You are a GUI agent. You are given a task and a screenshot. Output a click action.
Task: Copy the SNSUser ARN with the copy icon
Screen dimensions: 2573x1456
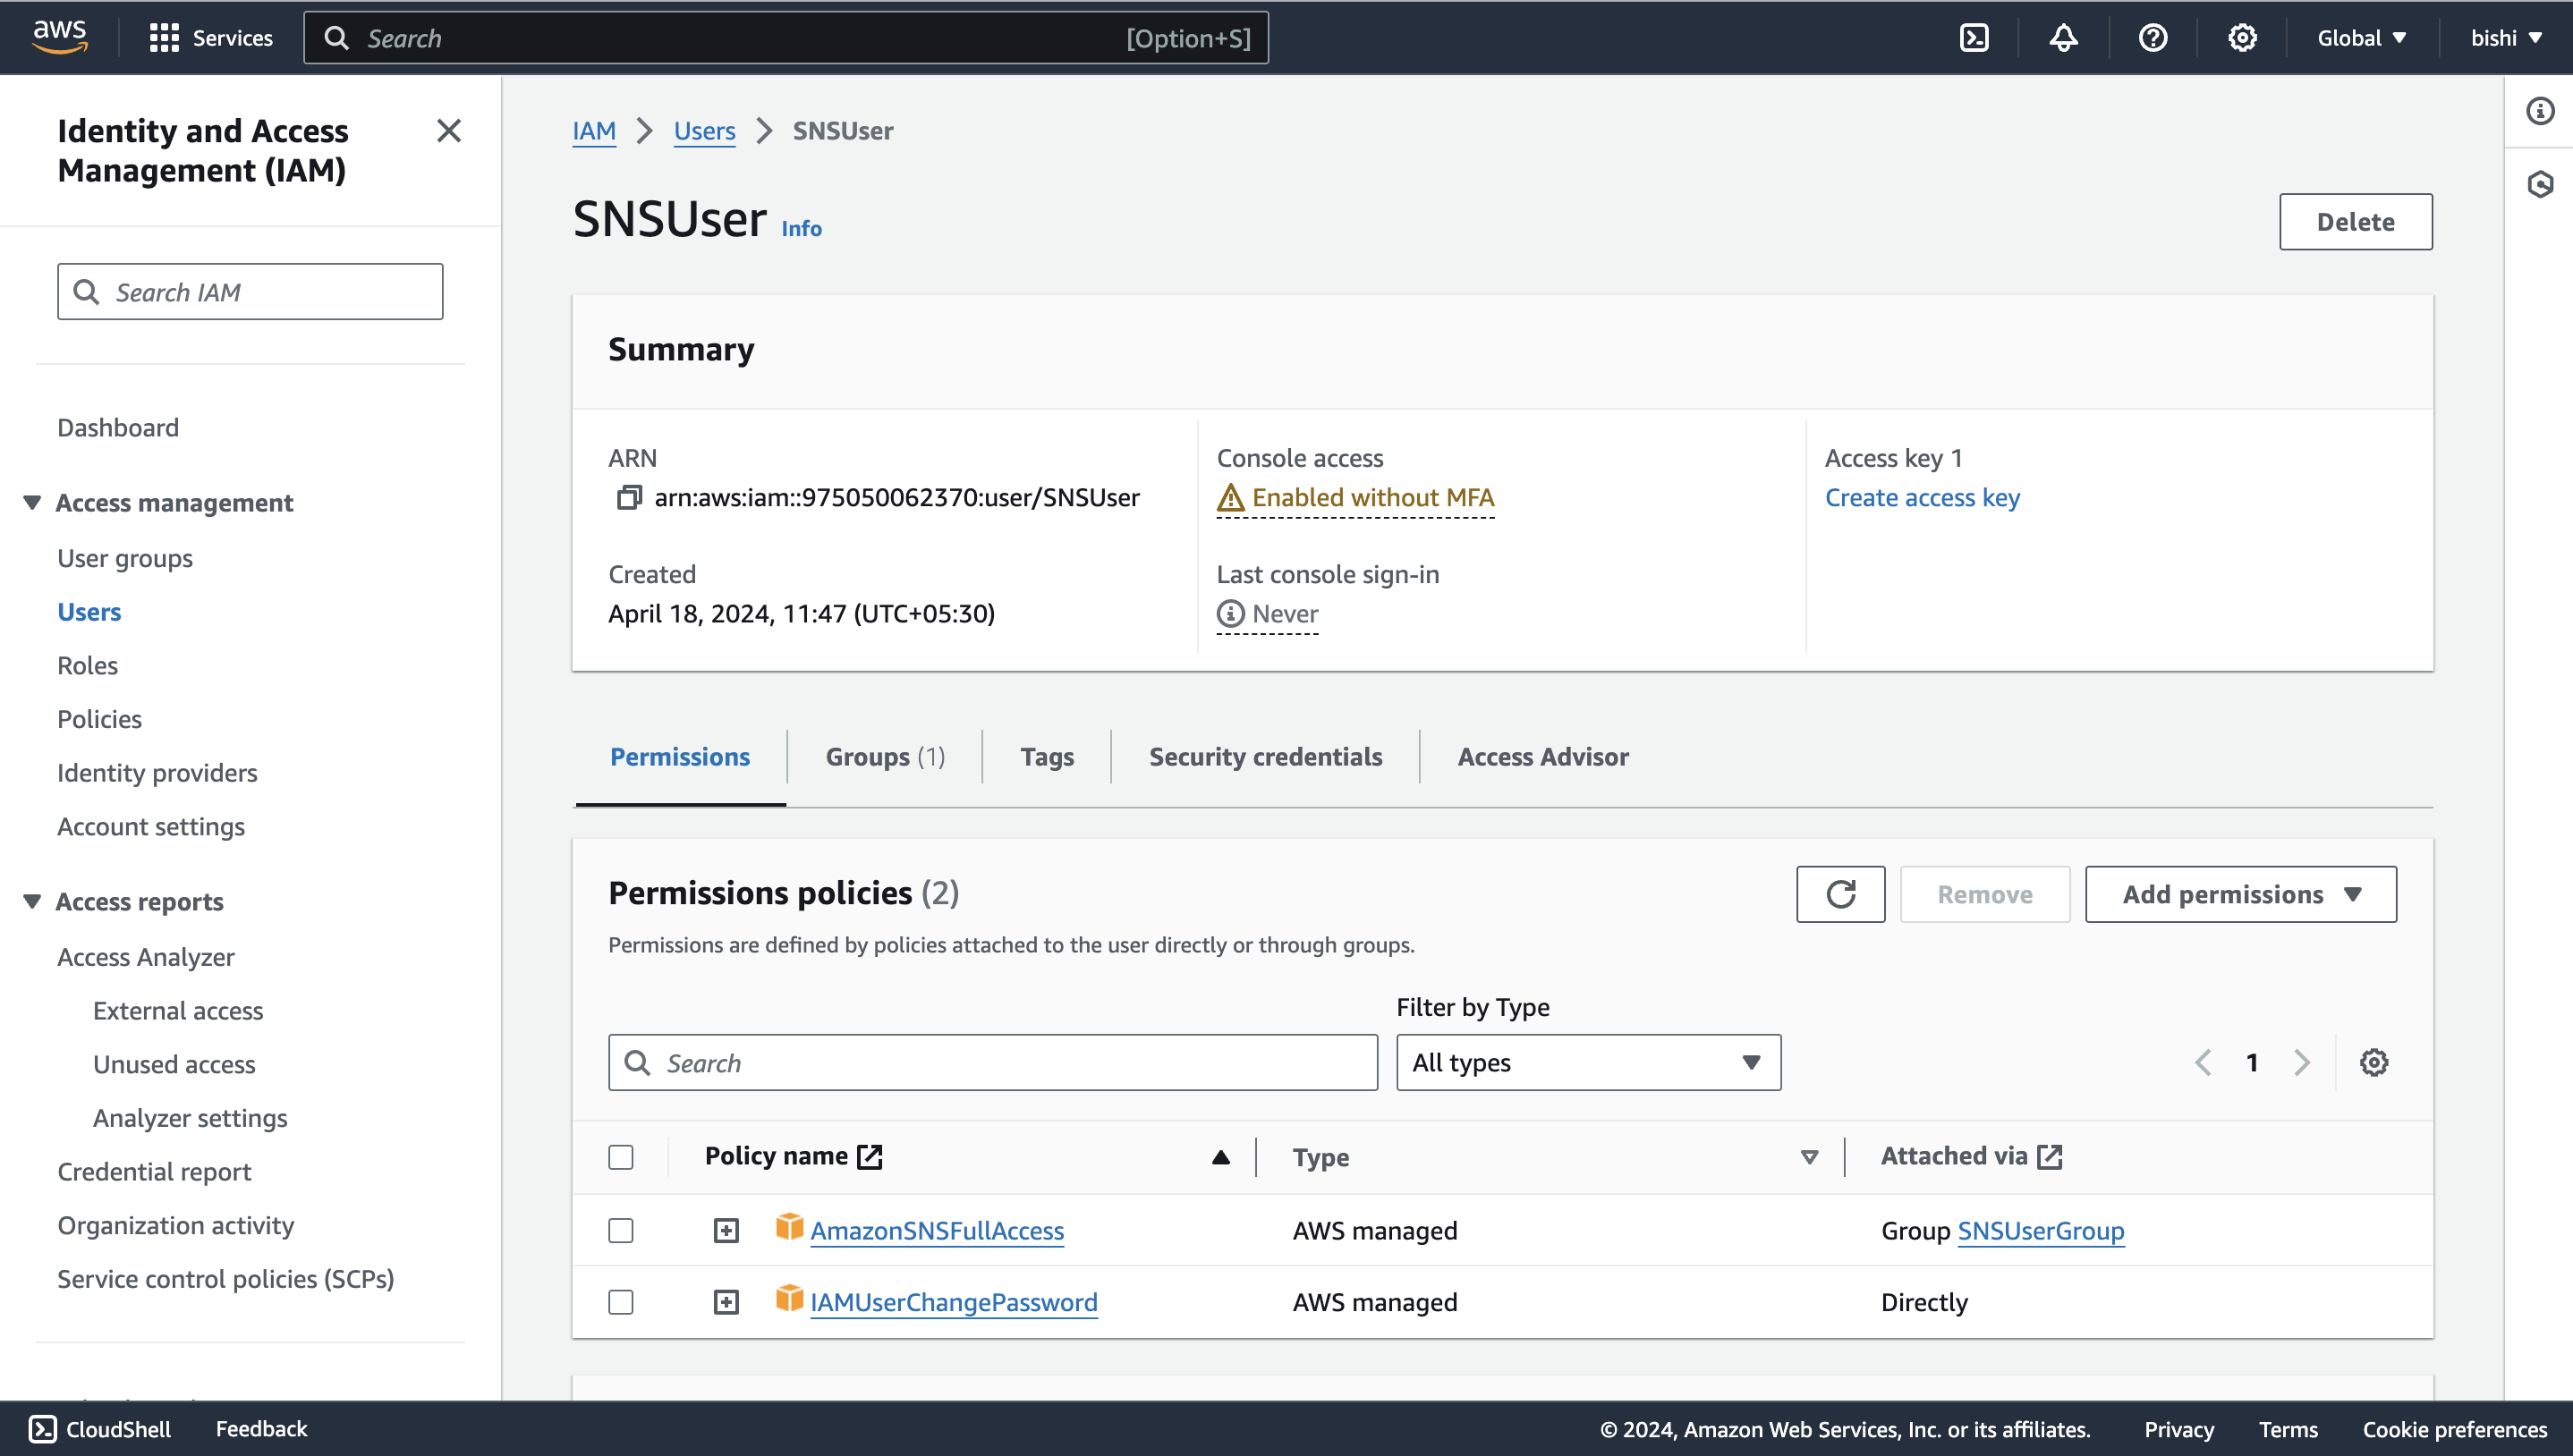(x=628, y=497)
